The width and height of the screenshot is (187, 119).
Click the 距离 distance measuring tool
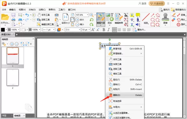(x=181, y=15)
